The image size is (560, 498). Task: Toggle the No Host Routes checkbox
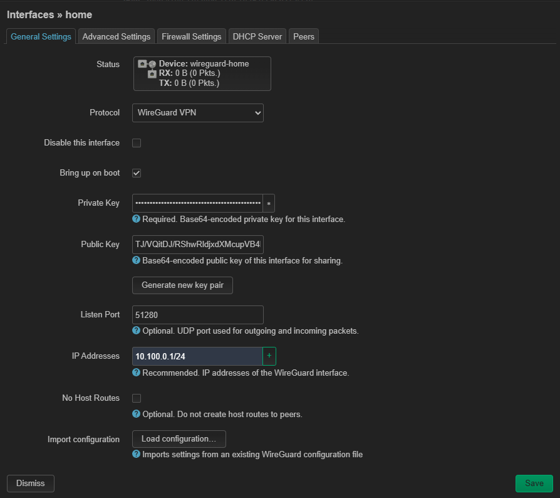click(x=137, y=398)
